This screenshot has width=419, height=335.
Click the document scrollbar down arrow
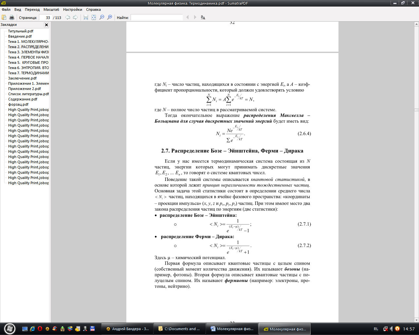pos(416,320)
